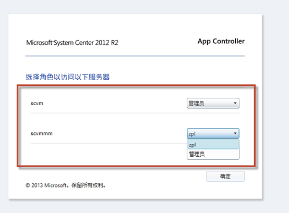Click the scvmmm dropdown arrow

235,133
